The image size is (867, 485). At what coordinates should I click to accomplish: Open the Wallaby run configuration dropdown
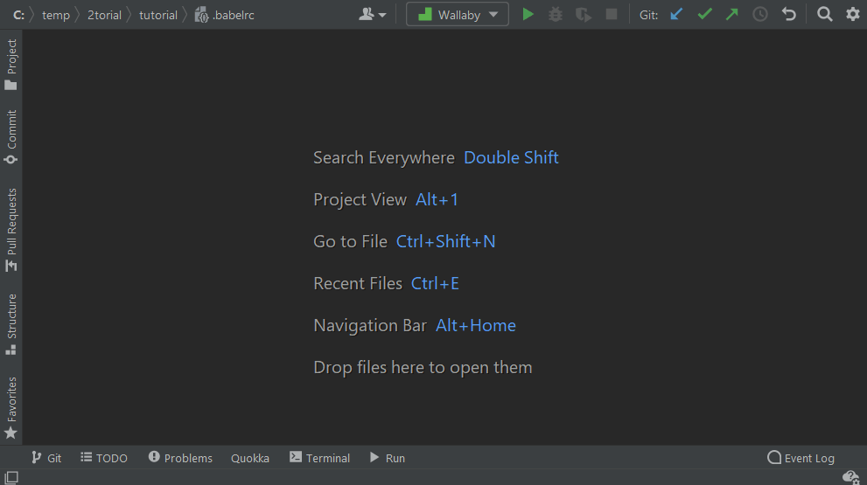coord(458,15)
